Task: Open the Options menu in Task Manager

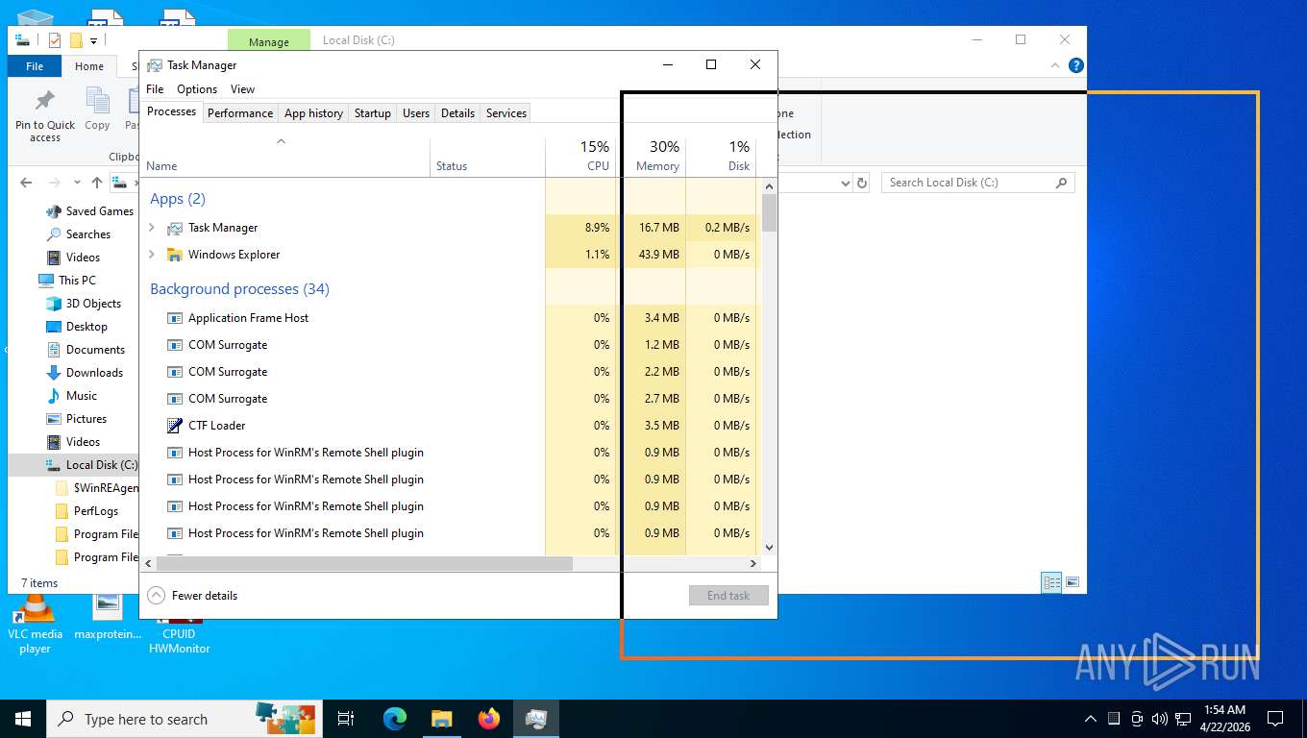Action: (x=197, y=89)
